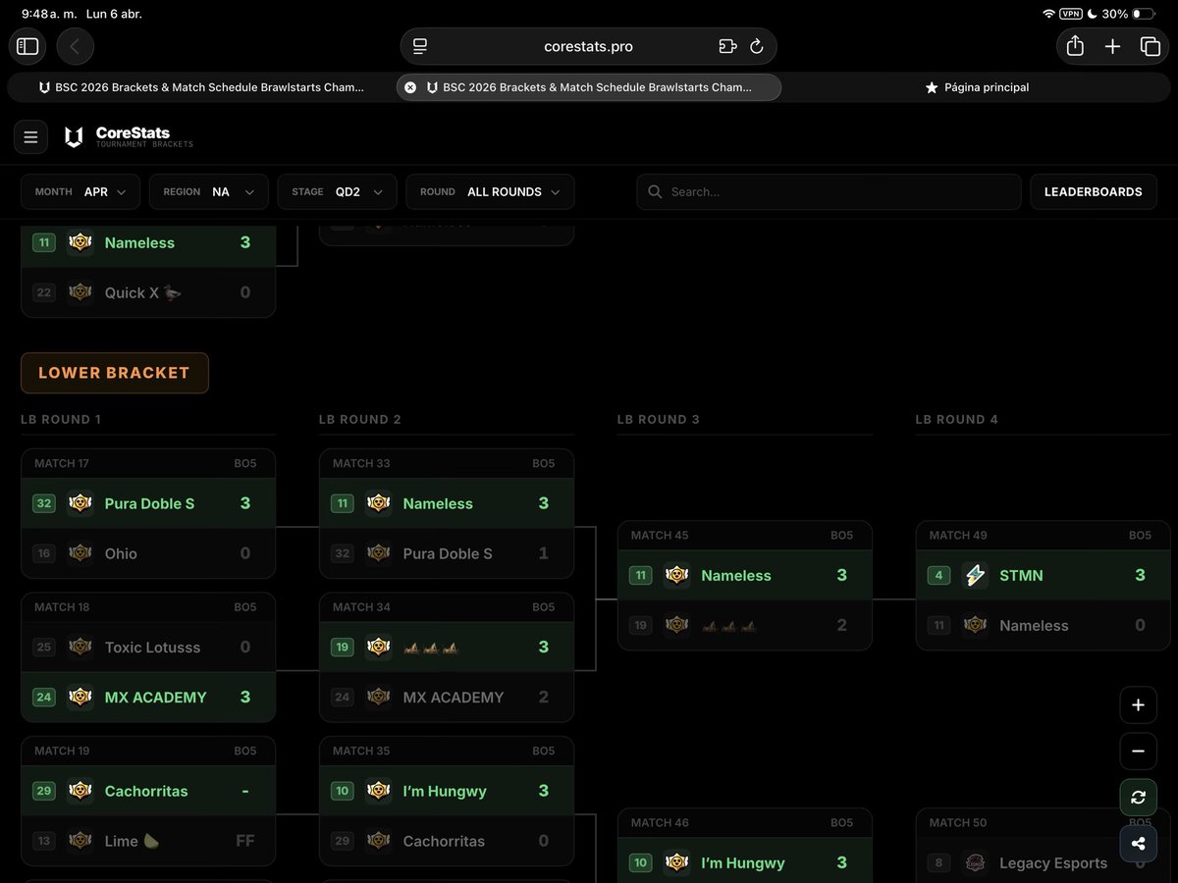Refresh bracket data button
Viewport: 1178px width, 883px height.
pos(1138,798)
